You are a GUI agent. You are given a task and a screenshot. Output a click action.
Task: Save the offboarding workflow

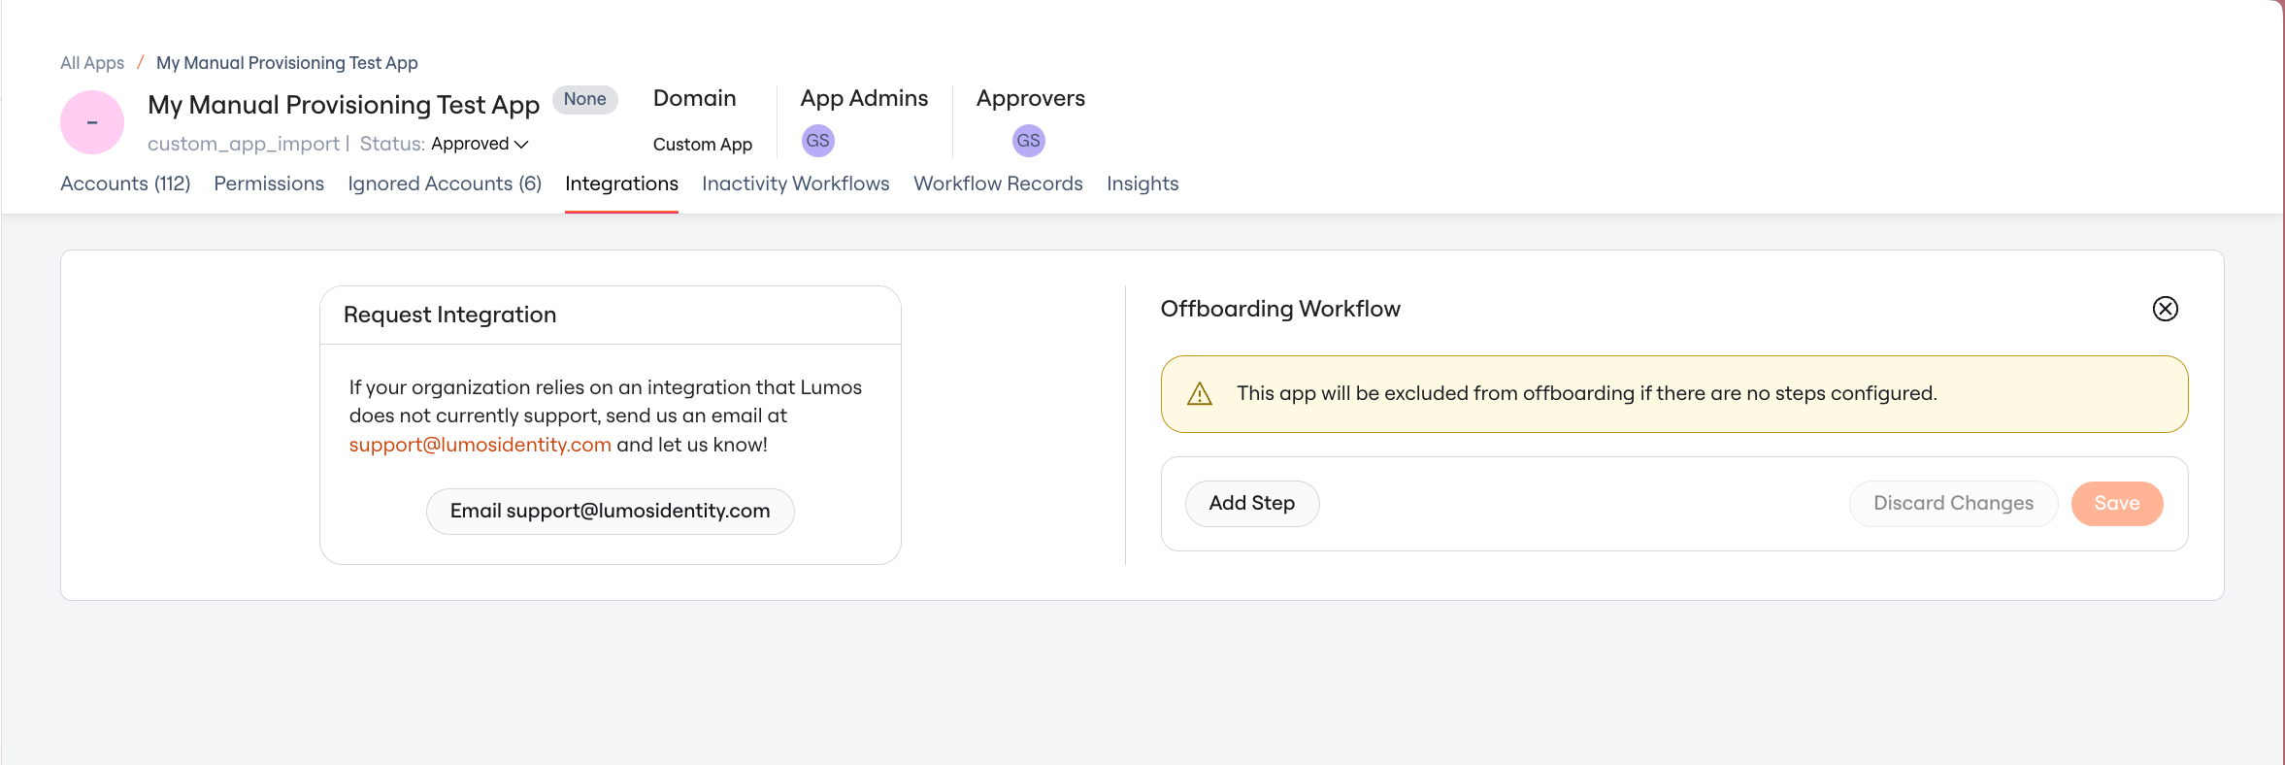click(2117, 504)
